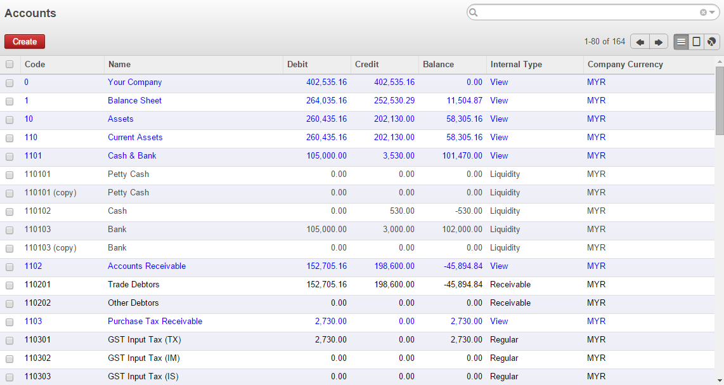The height and width of the screenshot is (385, 724).
Task: Switch to the list view icon
Action: click(680, 41)
